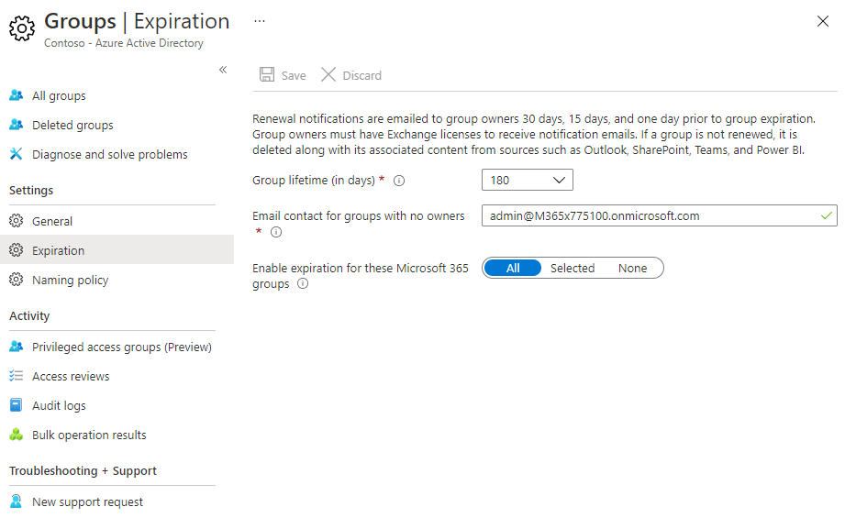Open the Group lifetime 180 dropdown
Image resolution: width=845 pixels, height=518 pixels.
point(527,180)
